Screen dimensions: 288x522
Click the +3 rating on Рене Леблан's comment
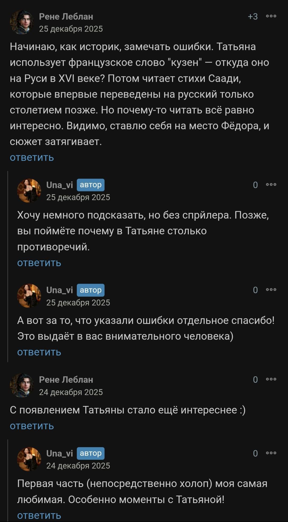click(x=253, y=17)
